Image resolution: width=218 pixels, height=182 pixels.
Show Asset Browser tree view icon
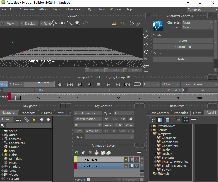pos(152,119)
